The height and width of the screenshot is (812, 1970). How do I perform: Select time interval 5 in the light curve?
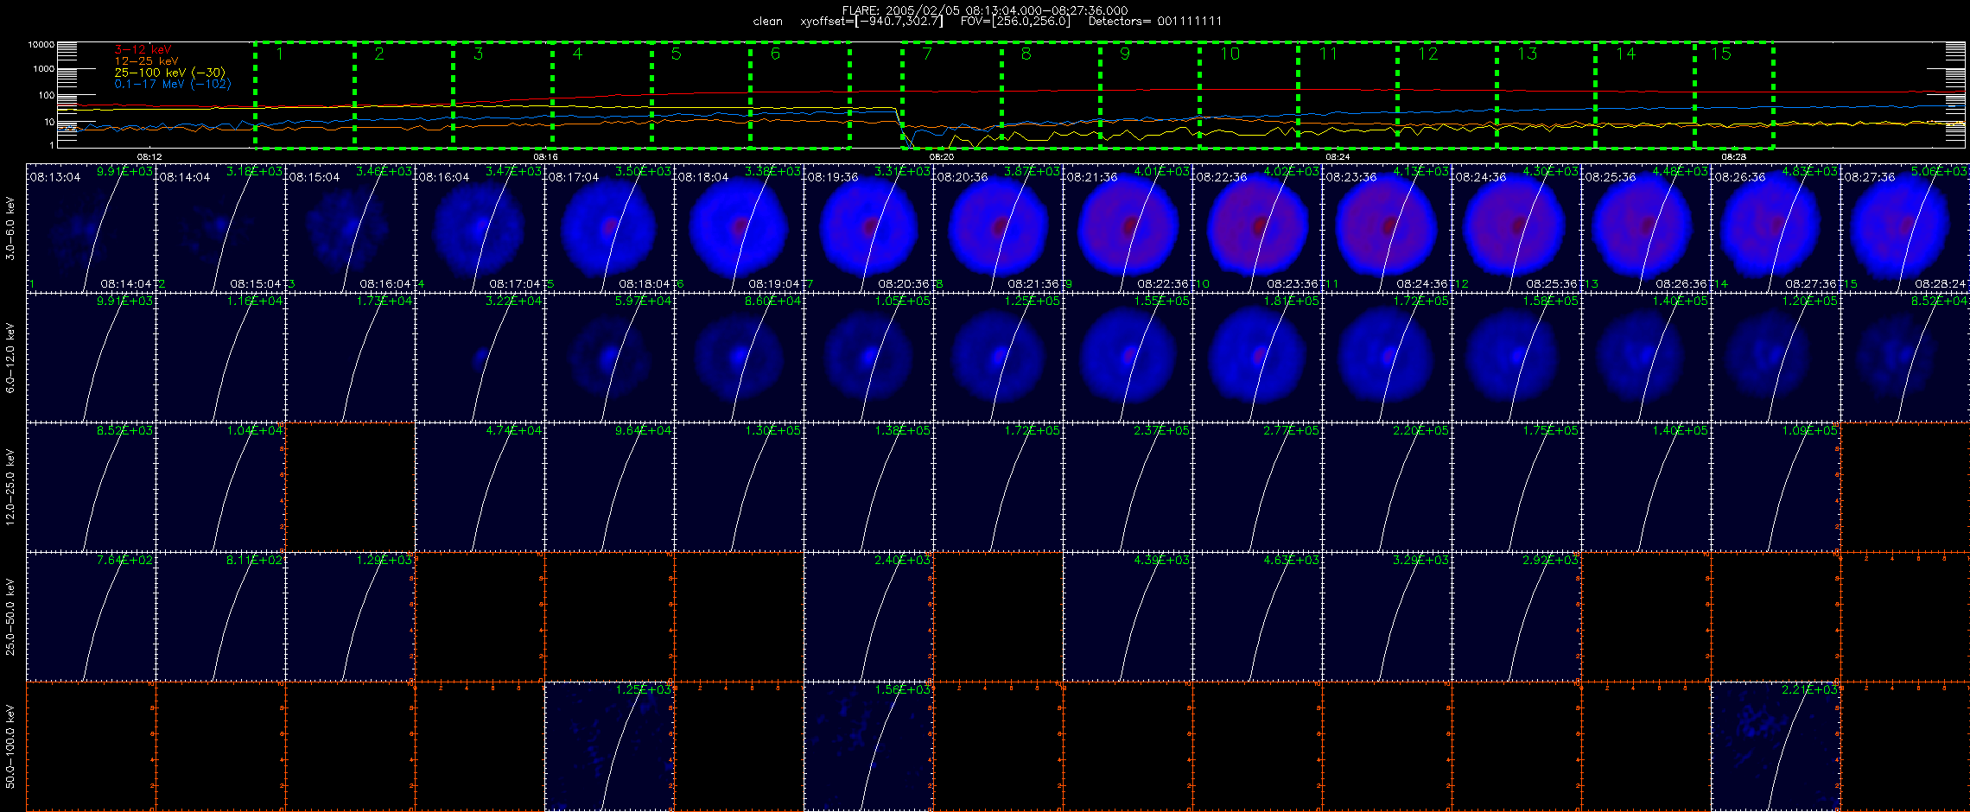click(x=701, y=94)
